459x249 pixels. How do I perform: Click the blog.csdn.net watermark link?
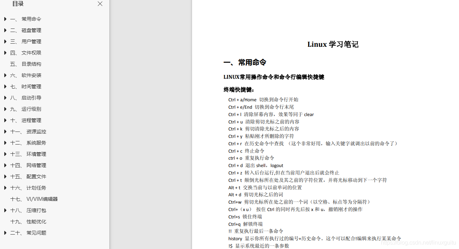click(x=418, y=243)
